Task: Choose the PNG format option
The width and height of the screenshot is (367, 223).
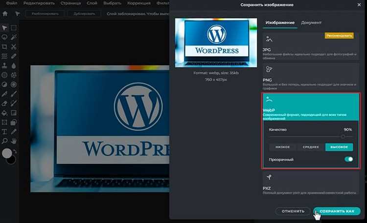Action: click(311, 77)
